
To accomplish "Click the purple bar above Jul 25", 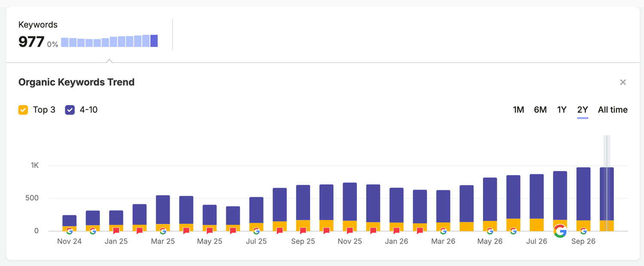I will 256,210.
